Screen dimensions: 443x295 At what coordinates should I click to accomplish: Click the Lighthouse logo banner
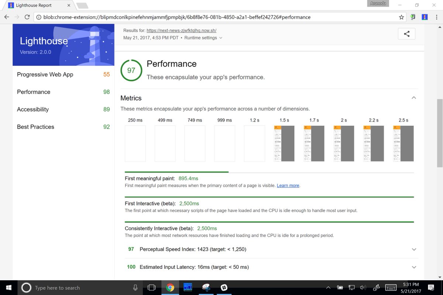click(x=64, y=45)
